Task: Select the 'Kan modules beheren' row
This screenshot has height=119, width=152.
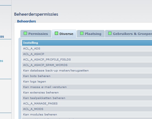Action: [87, 115]
